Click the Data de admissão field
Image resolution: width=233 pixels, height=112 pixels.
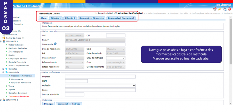point(75,94)
